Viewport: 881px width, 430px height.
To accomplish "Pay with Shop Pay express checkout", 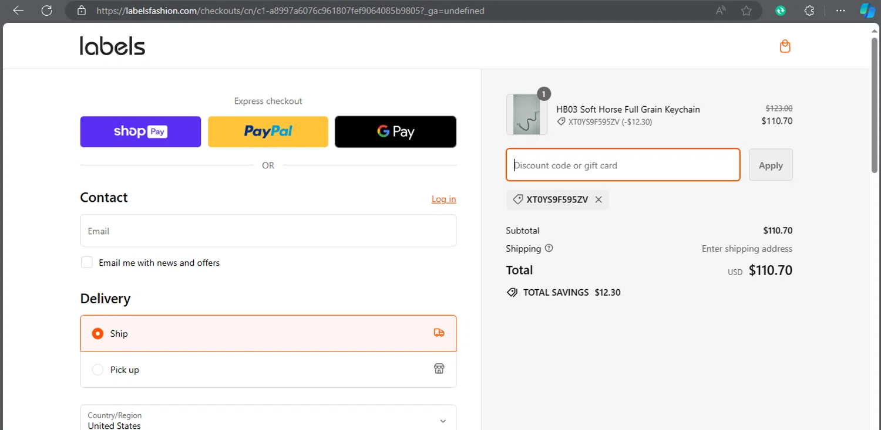I will tap(140, 131).
